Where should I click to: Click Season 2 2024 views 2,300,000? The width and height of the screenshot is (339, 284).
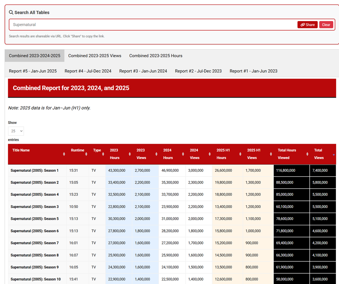pyautogui.click(x=196, y=182)
